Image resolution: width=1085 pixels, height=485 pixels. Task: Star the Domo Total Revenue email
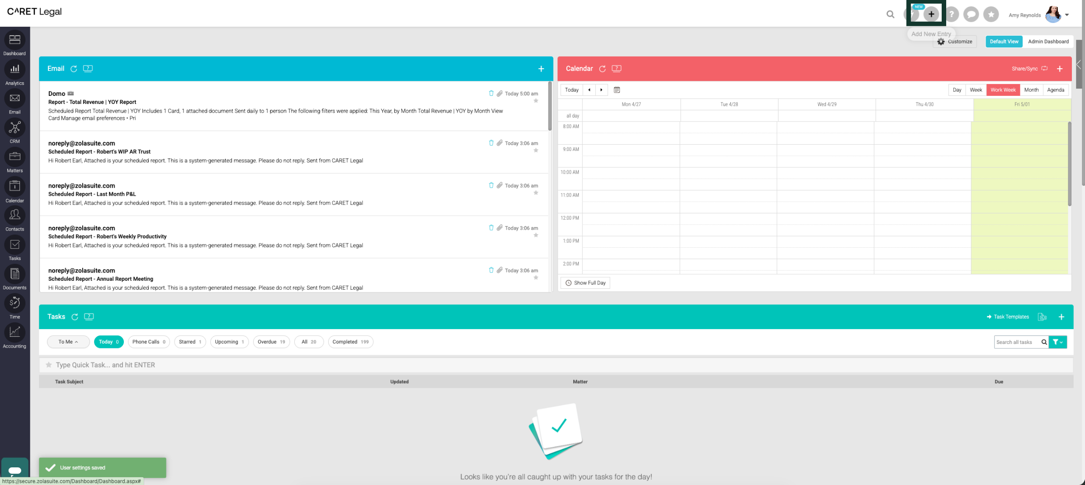(x=536, y=101)
